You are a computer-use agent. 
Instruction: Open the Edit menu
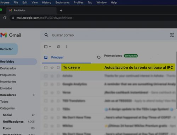click(x=25, y=2)
